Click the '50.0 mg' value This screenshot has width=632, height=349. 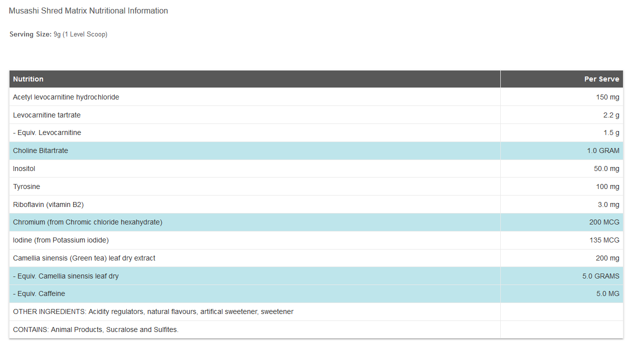[606, 168]
